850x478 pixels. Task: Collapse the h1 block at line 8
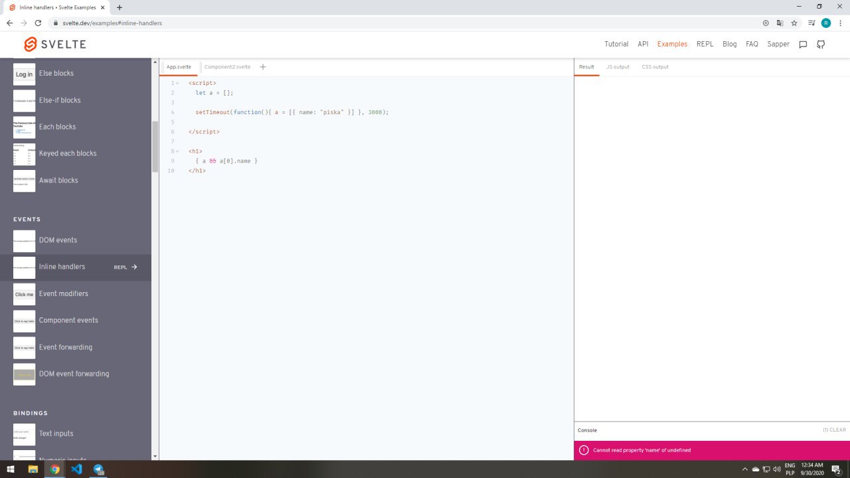pyautogui.click(x=177, y=151)
